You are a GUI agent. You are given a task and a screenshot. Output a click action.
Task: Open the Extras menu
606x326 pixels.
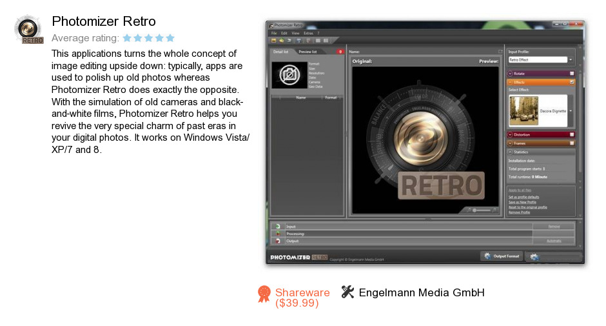[308, 34]
